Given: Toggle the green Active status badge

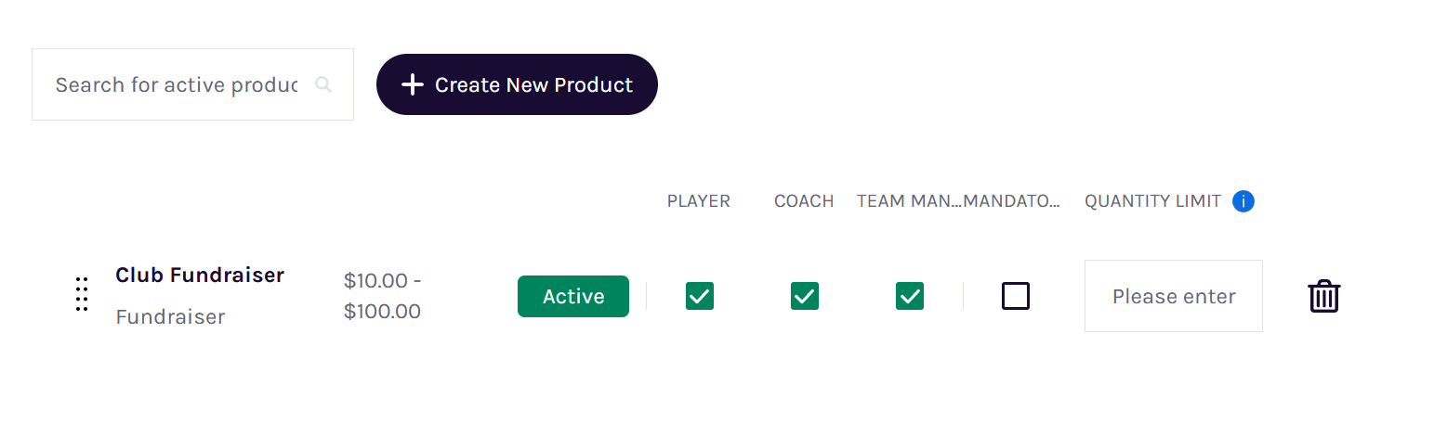Looking at the screenshot, I should (x=573, y=296).
